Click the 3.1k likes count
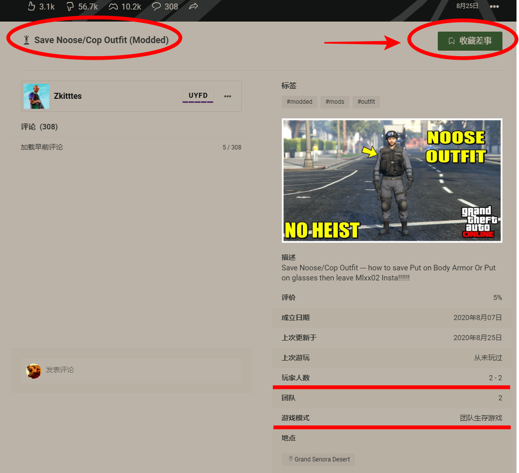519x473 pixels. [47, 7]
